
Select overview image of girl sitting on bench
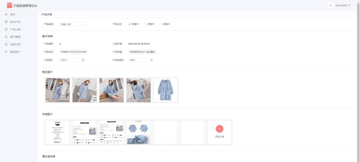(x=111, y=90)
